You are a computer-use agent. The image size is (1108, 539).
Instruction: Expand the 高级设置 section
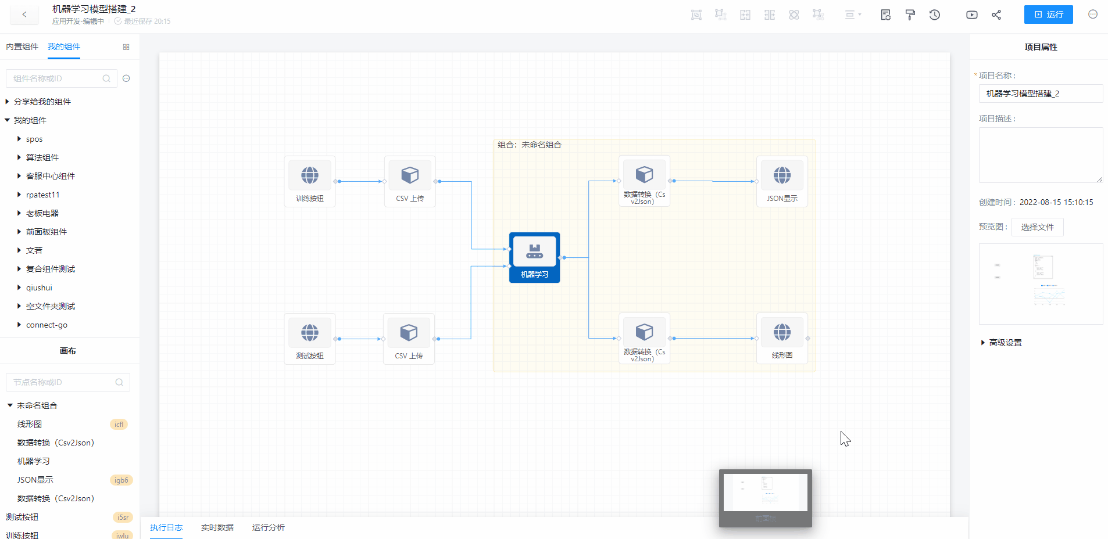click(x=983, y=343)
